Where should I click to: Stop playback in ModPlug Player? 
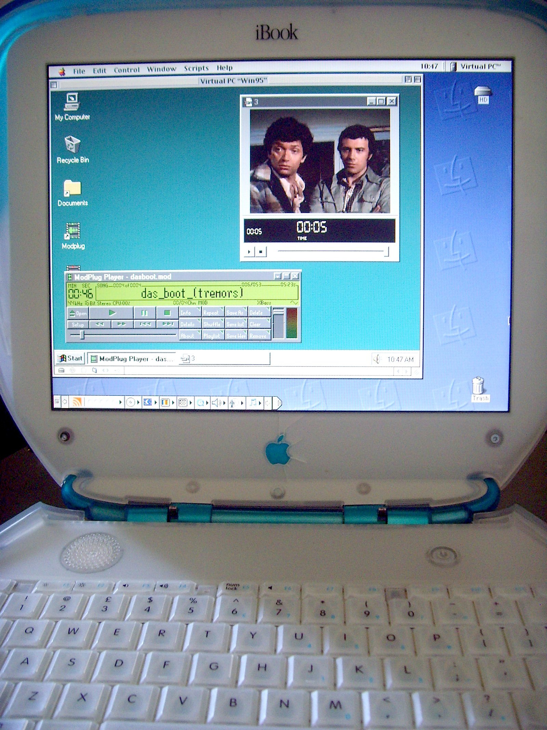(x=167, y=313)
